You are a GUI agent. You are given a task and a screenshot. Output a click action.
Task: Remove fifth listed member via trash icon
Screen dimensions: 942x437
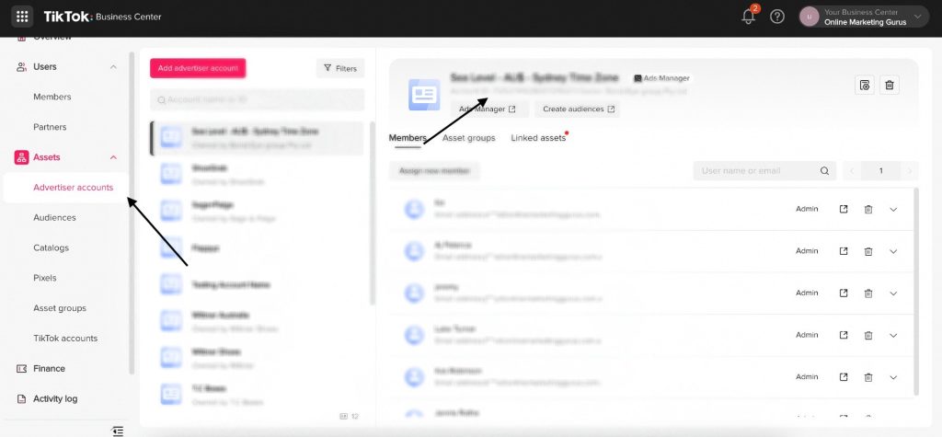pyautogui.click(x=868, y=377)
